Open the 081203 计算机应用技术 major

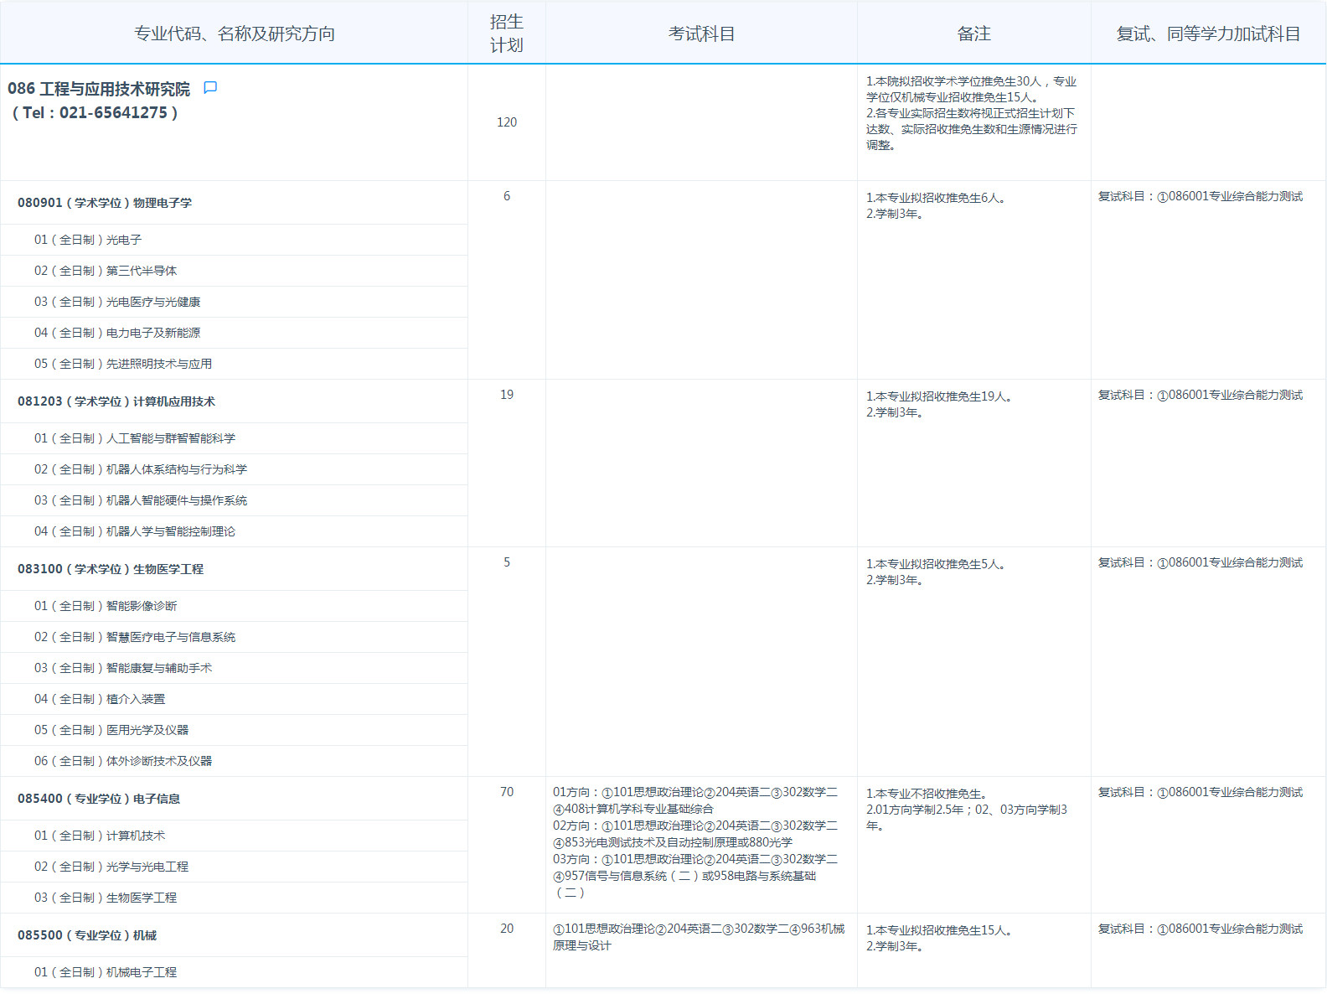click(116, 401)
